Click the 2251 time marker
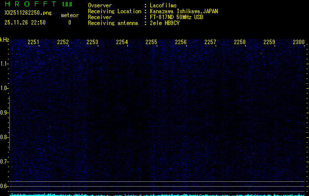Image resolution: width=309 pixels, height=196 pixels. [33, 43]
